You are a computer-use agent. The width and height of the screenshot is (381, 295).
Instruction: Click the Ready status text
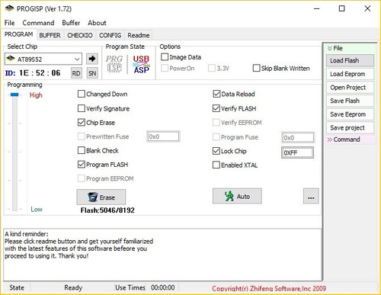(x=73, y=287)
